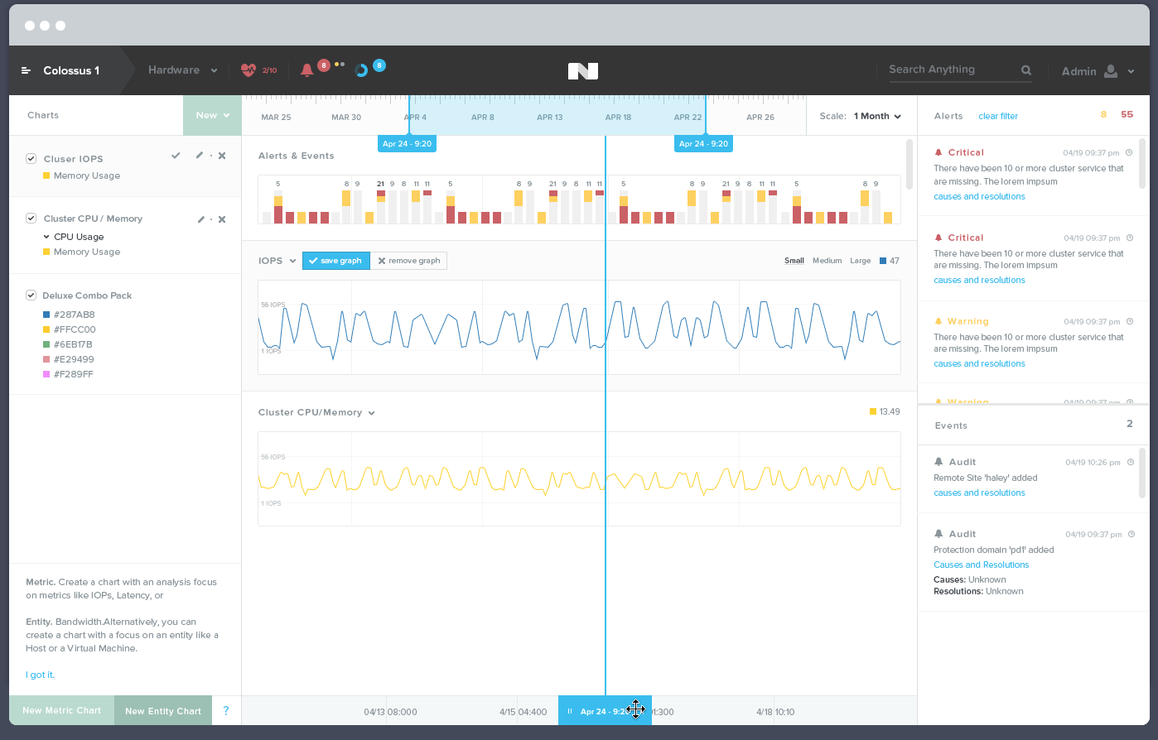The image size is (1158, 740).
Task: Click the save graph button
Action: (335, 261)
